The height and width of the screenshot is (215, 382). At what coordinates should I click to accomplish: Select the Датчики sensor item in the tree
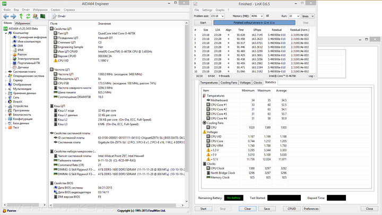pos(23,67)
